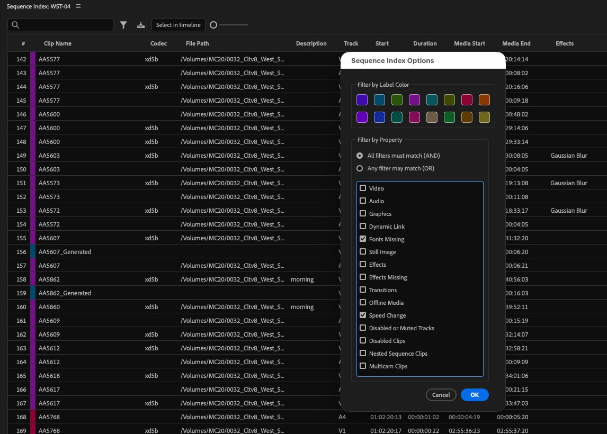
Task: Click Cancel in Sequence Index Options
Action: point(441,395)
